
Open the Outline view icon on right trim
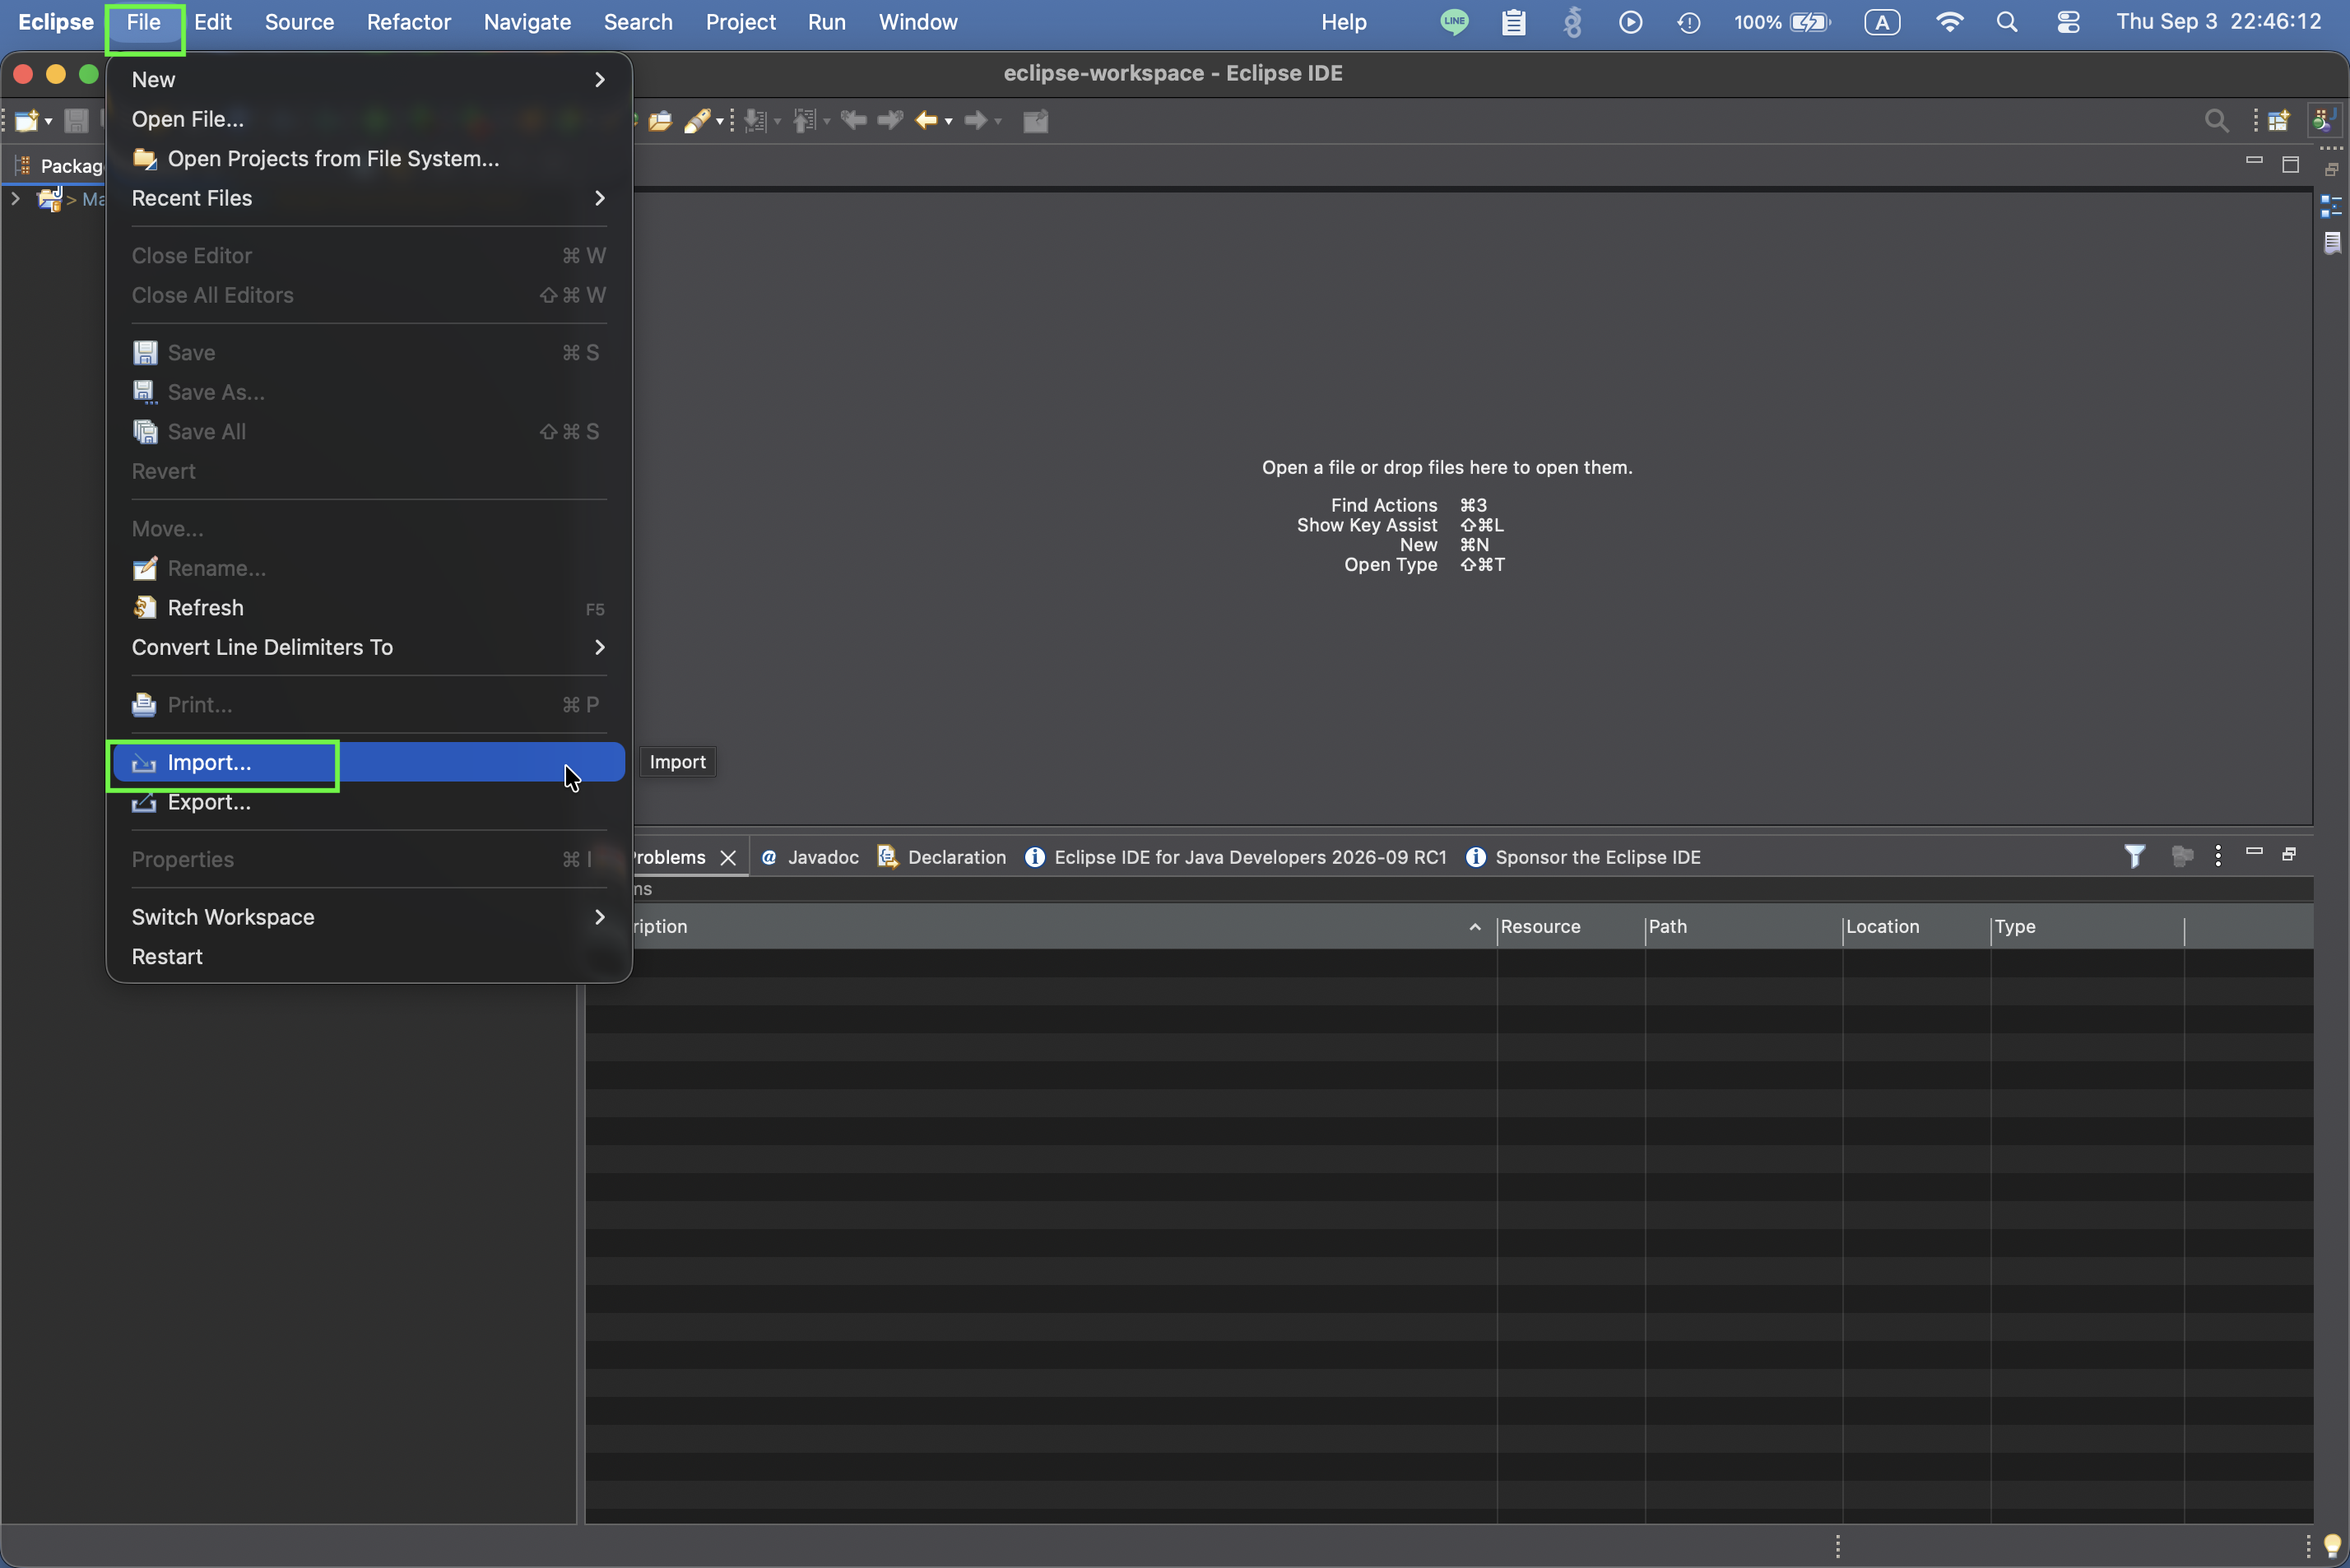pyautogui.click(x=2331, y=206)
